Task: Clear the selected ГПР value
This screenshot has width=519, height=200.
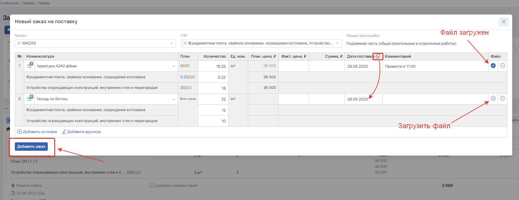Action: click(185, 43)
